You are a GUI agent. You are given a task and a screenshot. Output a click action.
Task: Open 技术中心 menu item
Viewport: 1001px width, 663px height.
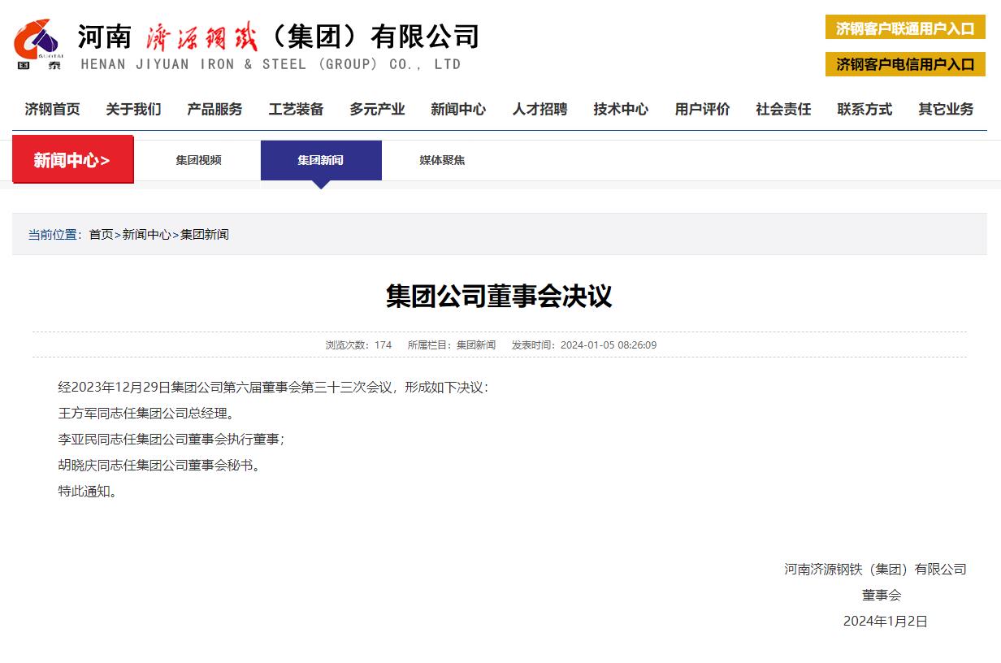point(621,109)
